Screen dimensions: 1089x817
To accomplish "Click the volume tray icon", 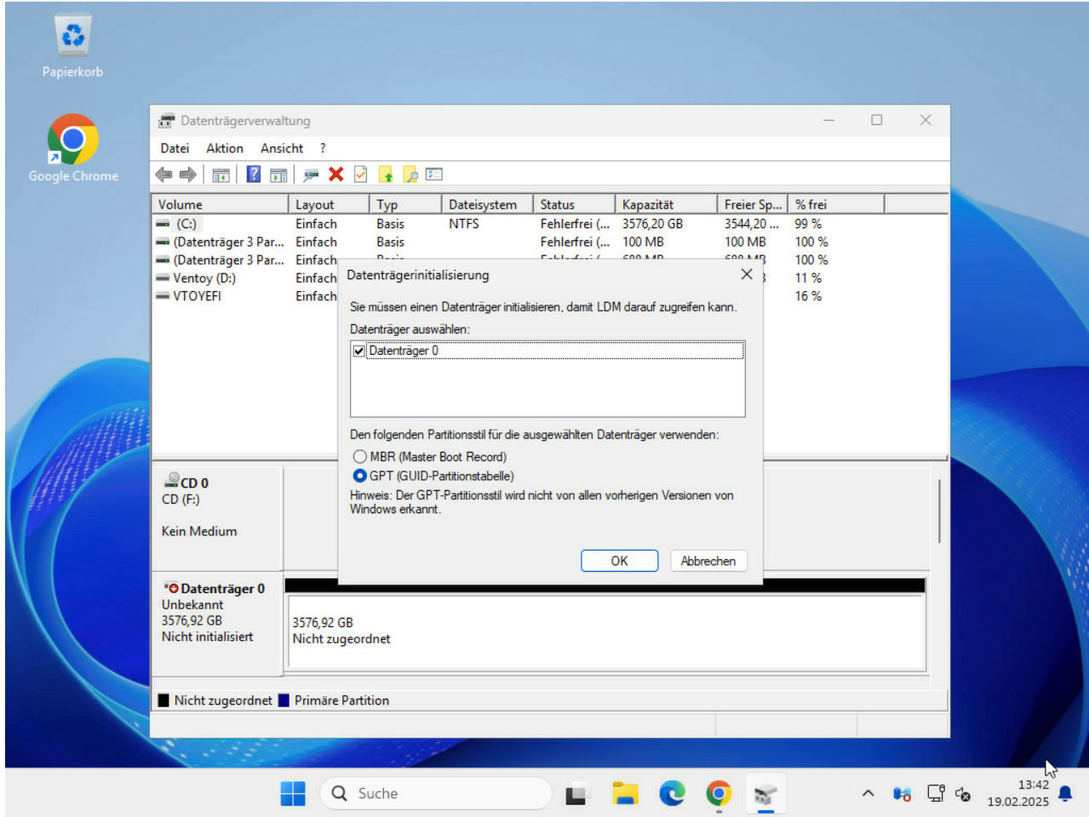I will pyautogui.click(x=963, y=793).
